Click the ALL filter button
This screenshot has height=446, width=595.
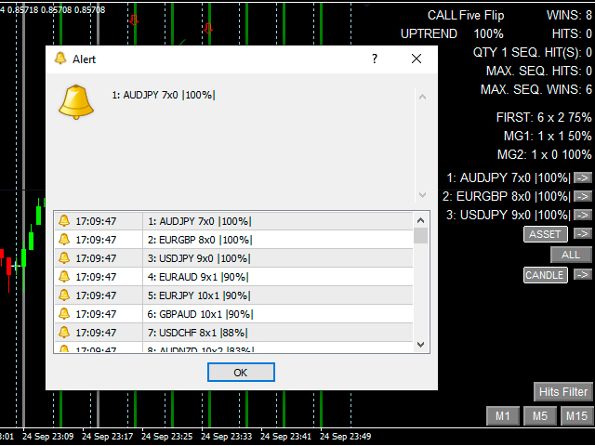(571, 255)
